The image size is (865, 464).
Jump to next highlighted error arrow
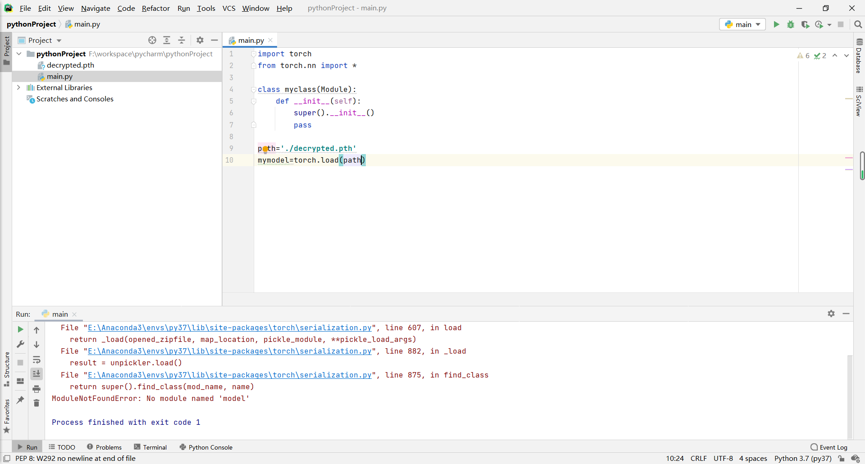pos(846,55)
